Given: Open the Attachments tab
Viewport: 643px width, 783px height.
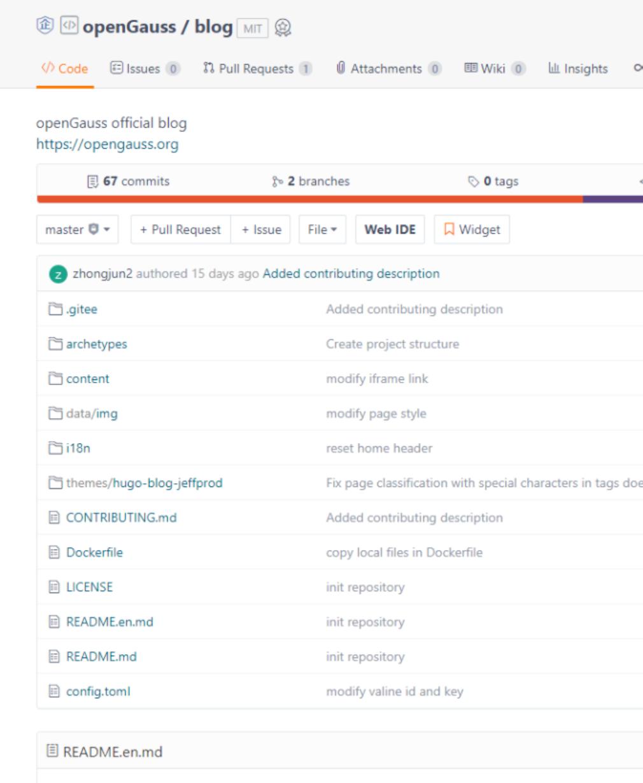Looking at the screenshot, I should click(x=390, y=69).
